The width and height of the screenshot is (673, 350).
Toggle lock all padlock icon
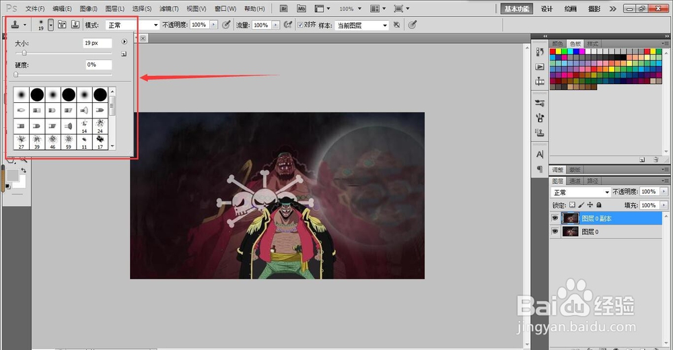(599, 205)
